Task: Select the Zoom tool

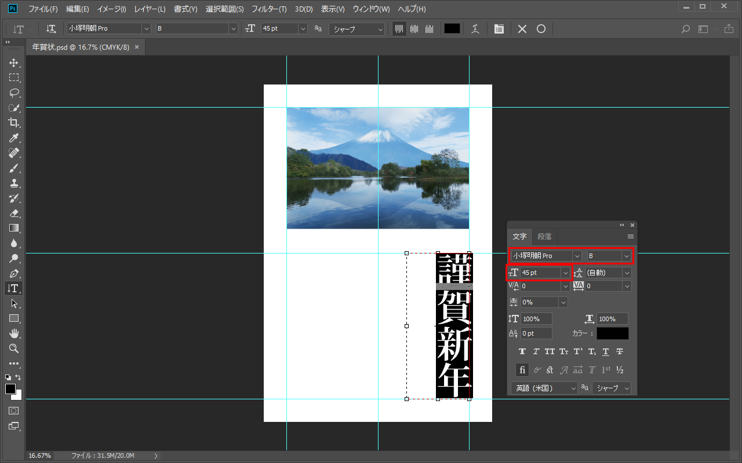Action: click(14, 348)
